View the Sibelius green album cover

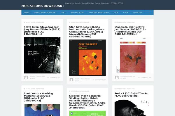(x=87, y=113)
